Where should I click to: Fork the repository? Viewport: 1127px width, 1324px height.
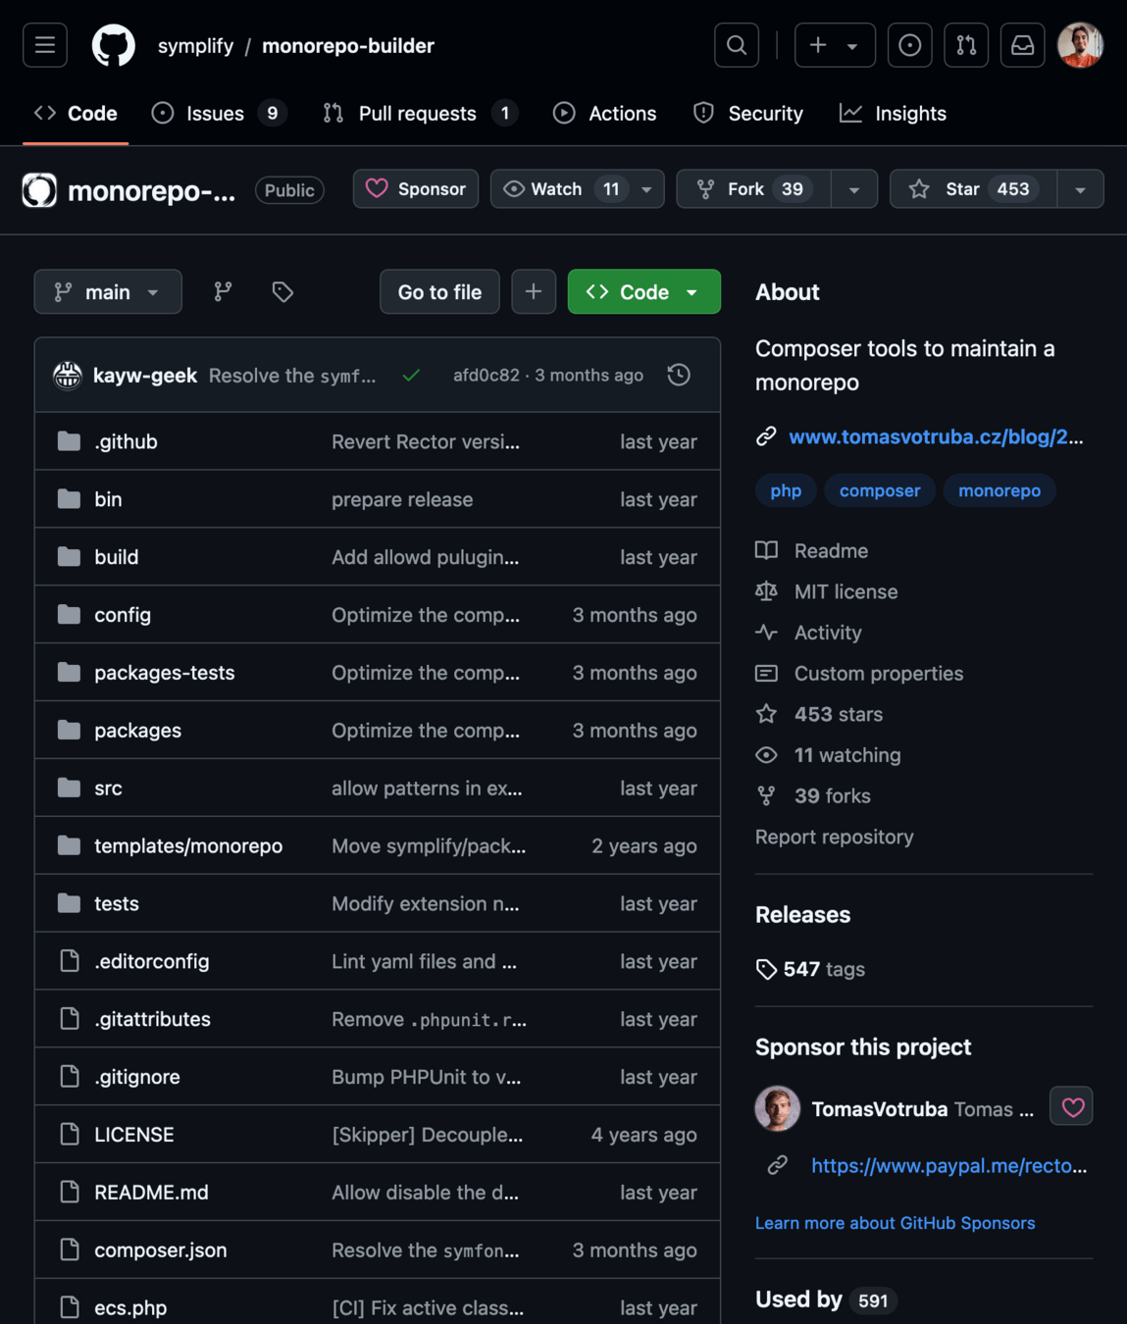point(753,189)
